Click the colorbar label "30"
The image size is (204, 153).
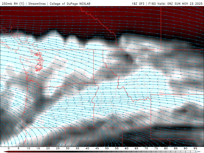68,148
